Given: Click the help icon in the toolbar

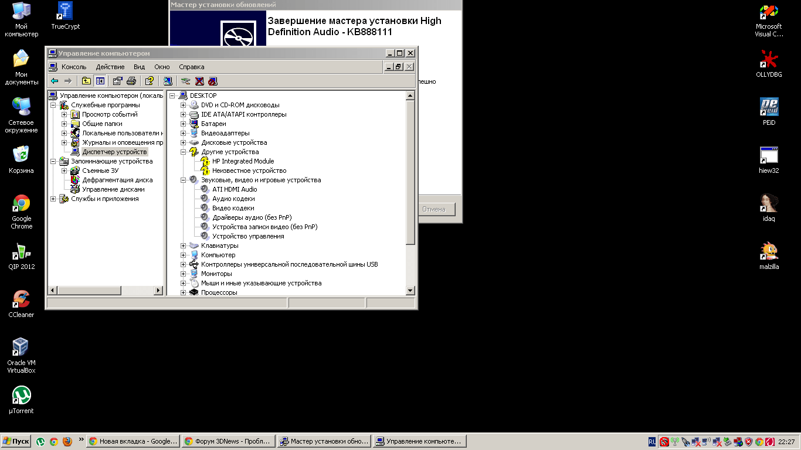Looking at the screenshot, I should point(150,81).
